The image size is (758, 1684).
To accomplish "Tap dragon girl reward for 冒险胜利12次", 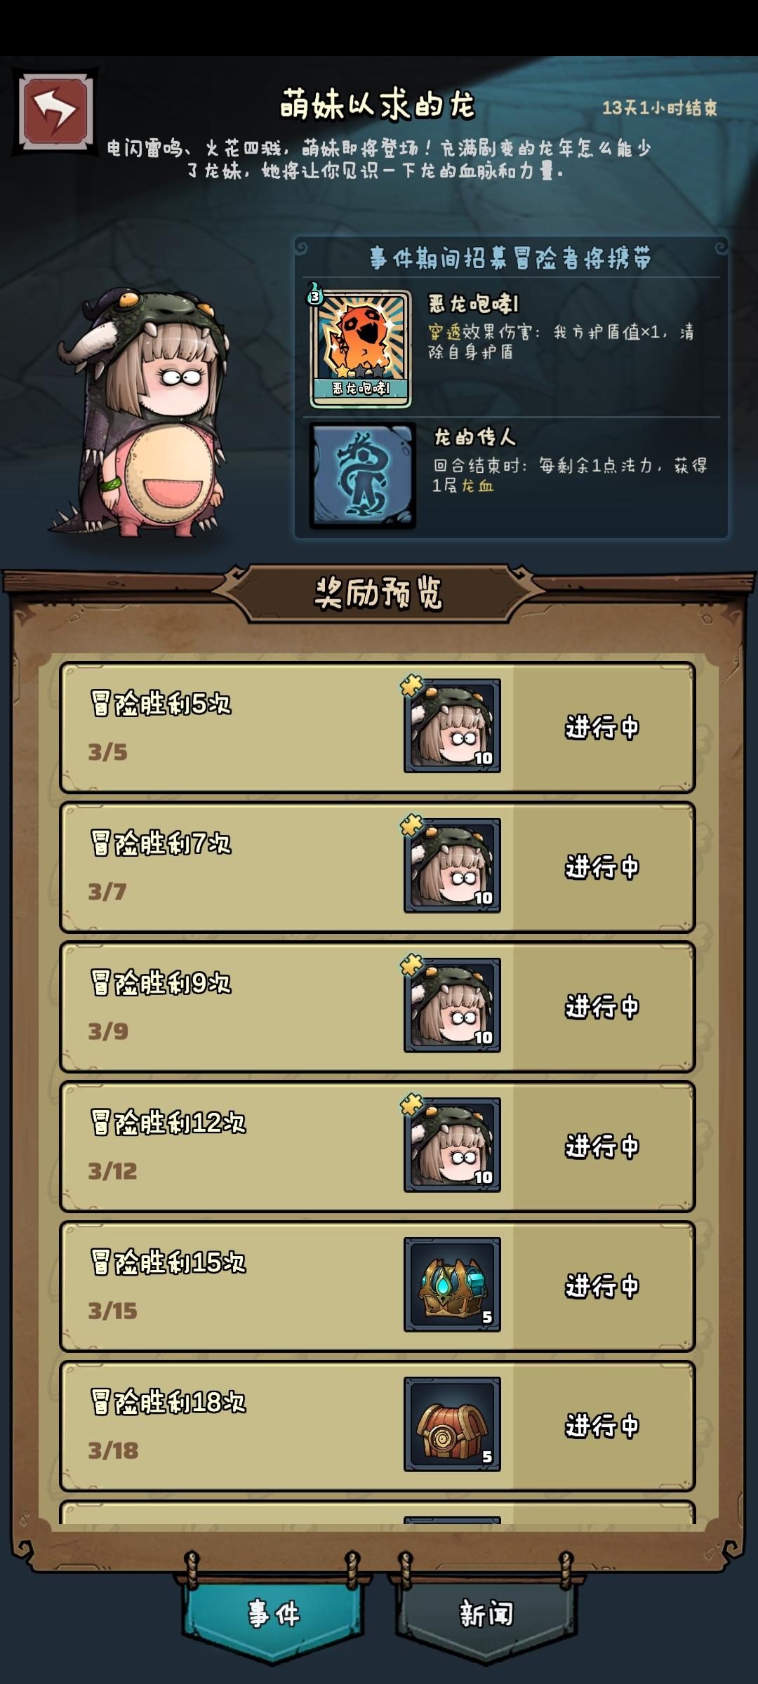I will pyautogui.click(x=452, y=1144).
